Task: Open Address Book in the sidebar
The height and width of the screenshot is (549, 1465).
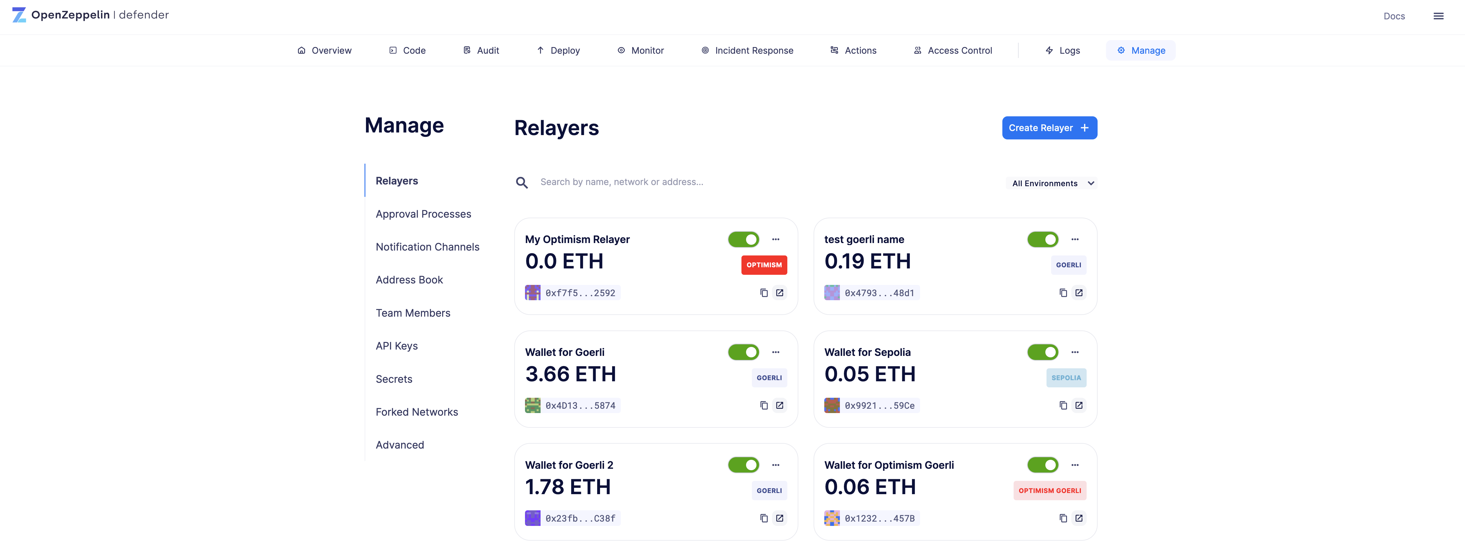Action: click(409, 280)
